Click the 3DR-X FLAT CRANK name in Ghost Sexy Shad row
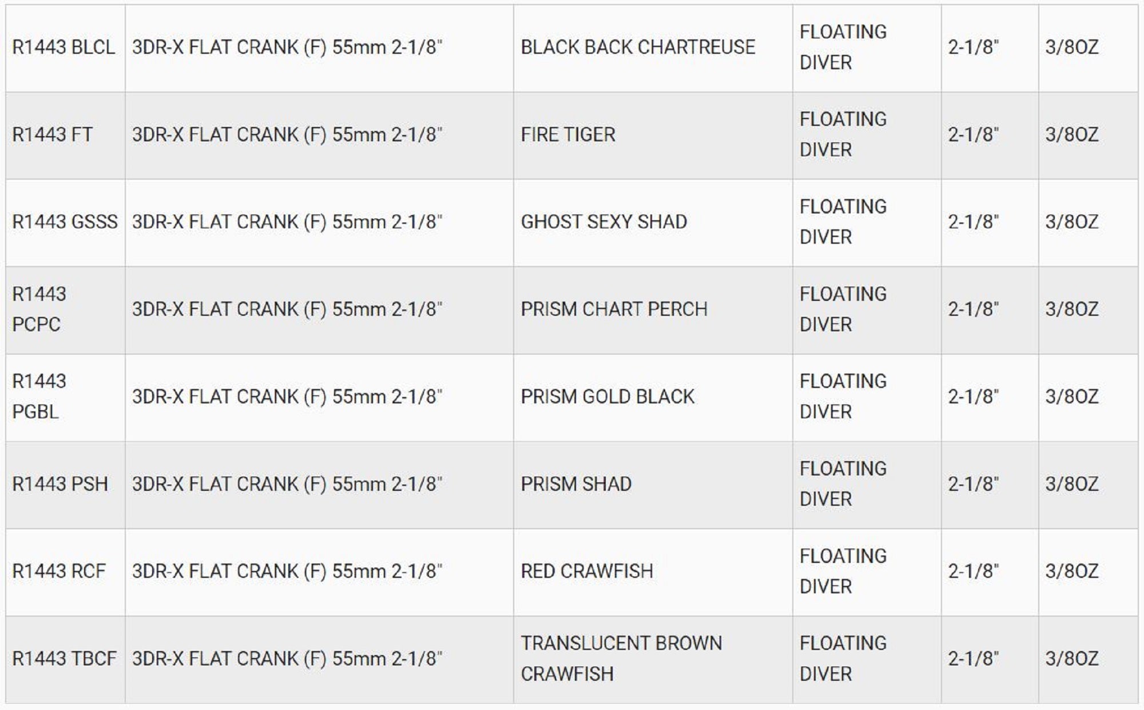The image size is (1144, 710). click(287, 221)
